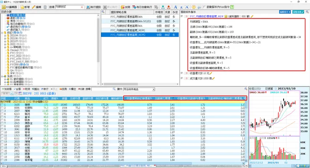Collapse the 自訂 tree node
This screenshot has width=310, height=168.
pyautogui.click(x=2, y=33)
